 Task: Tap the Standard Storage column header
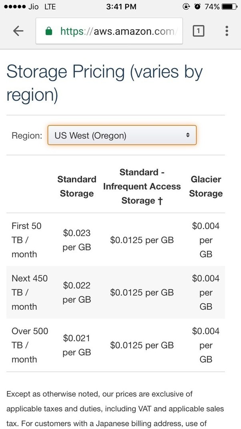(77, 186)
